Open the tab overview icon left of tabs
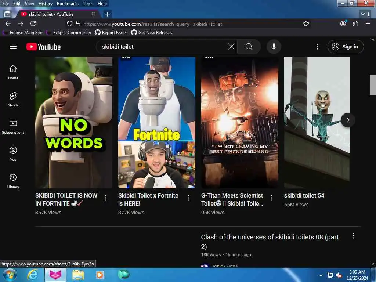Viewport: 376px width, 282px height. point(7,14)
